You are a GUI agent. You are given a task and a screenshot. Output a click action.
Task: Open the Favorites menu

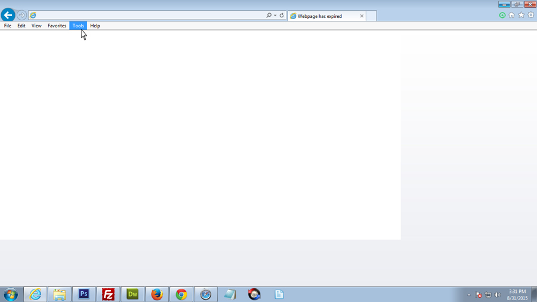57,26
